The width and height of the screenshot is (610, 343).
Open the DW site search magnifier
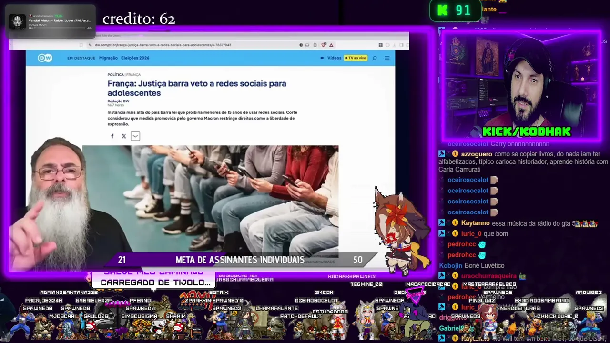[375, 58]
